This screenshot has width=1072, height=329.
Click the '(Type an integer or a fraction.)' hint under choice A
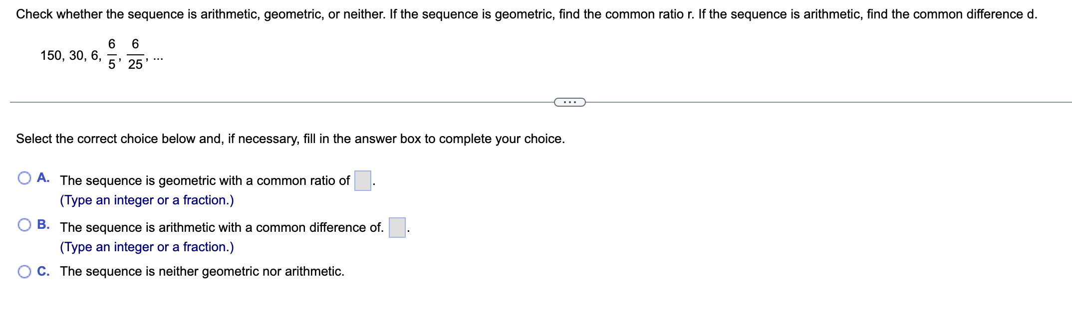tap(147, 200)
